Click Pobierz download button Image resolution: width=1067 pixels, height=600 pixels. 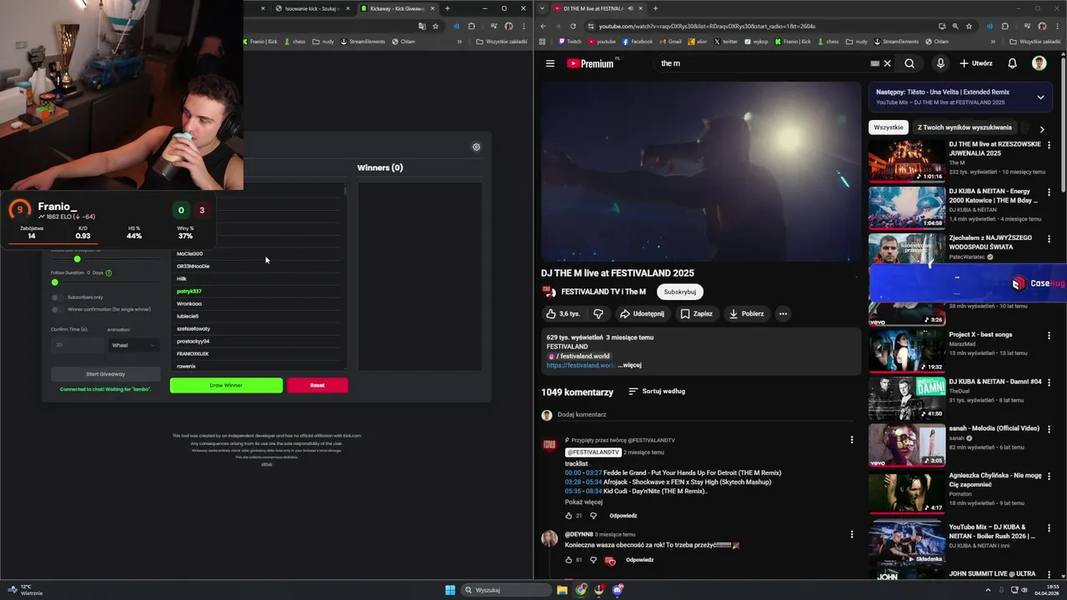point(746,314)
